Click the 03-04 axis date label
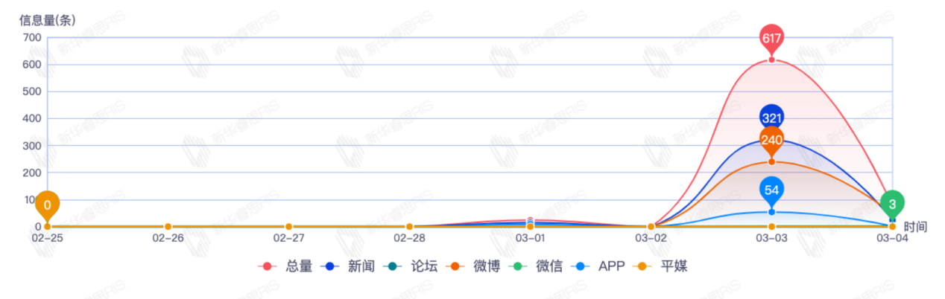 point(892,238)
